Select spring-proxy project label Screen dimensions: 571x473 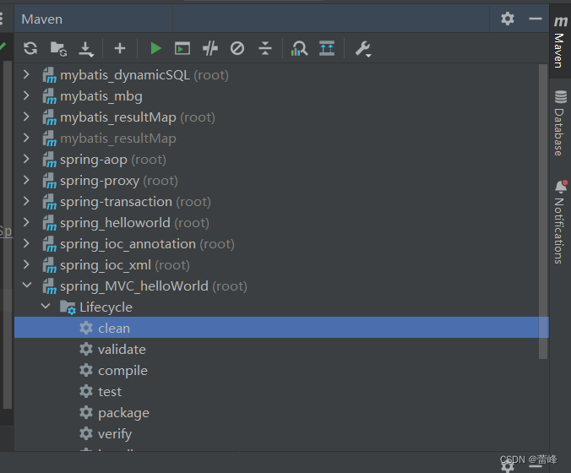pyautogui.click(x=100, y=181)
